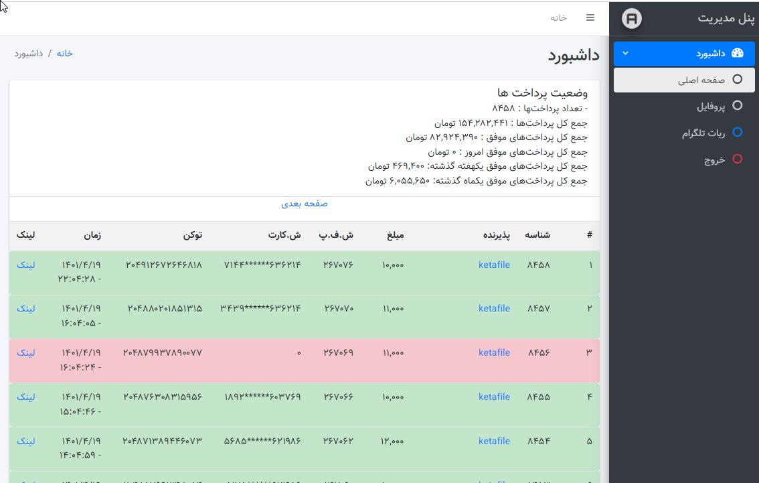Click پنل مدیریت brand title
Screen dimensions: 759x483
tap(726, 18)
